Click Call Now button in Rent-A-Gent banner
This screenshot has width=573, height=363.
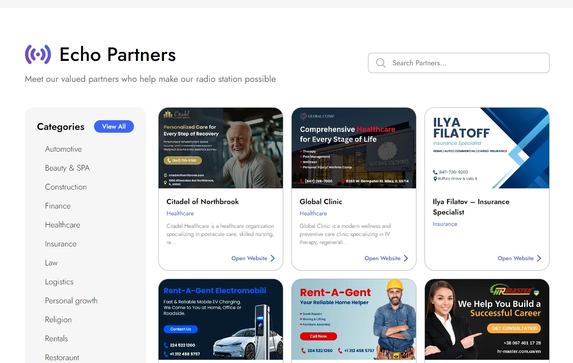click(318, 336)
